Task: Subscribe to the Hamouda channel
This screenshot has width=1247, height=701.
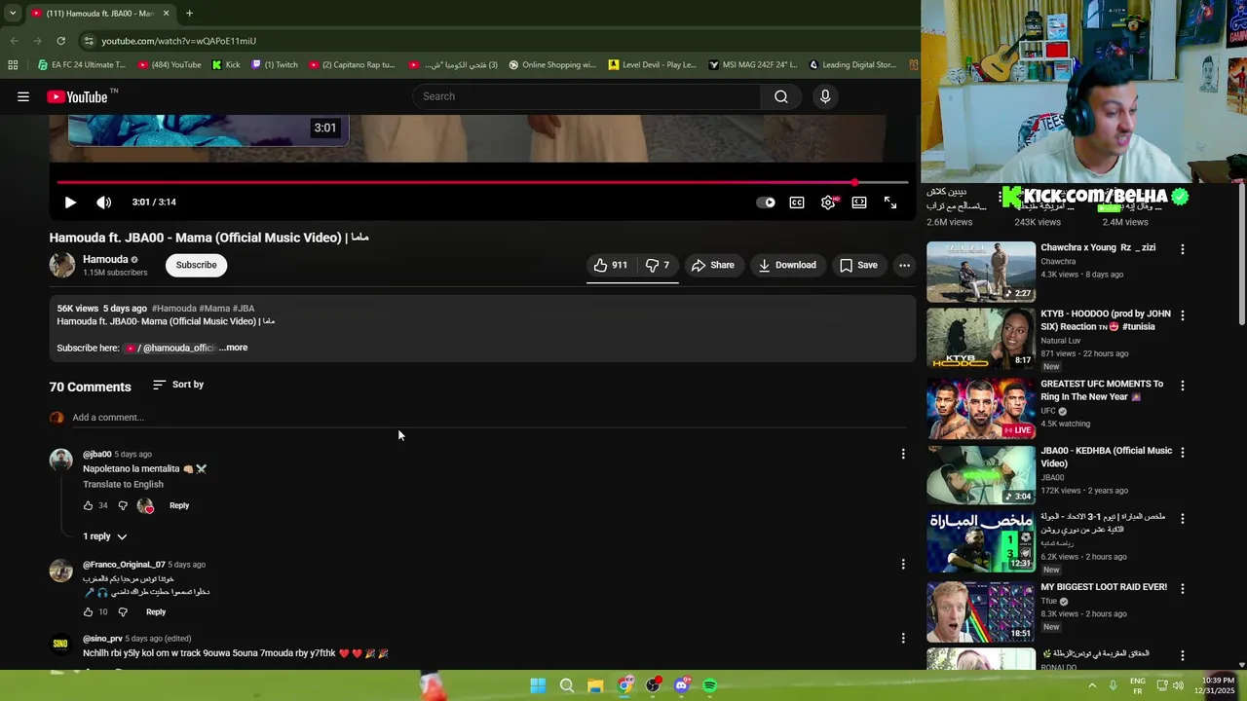Action: [197, 265]
